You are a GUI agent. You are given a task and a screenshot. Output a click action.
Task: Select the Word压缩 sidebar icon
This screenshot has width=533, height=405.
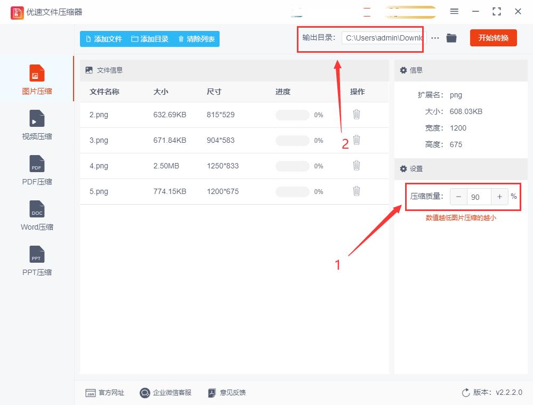pos(36,216)
